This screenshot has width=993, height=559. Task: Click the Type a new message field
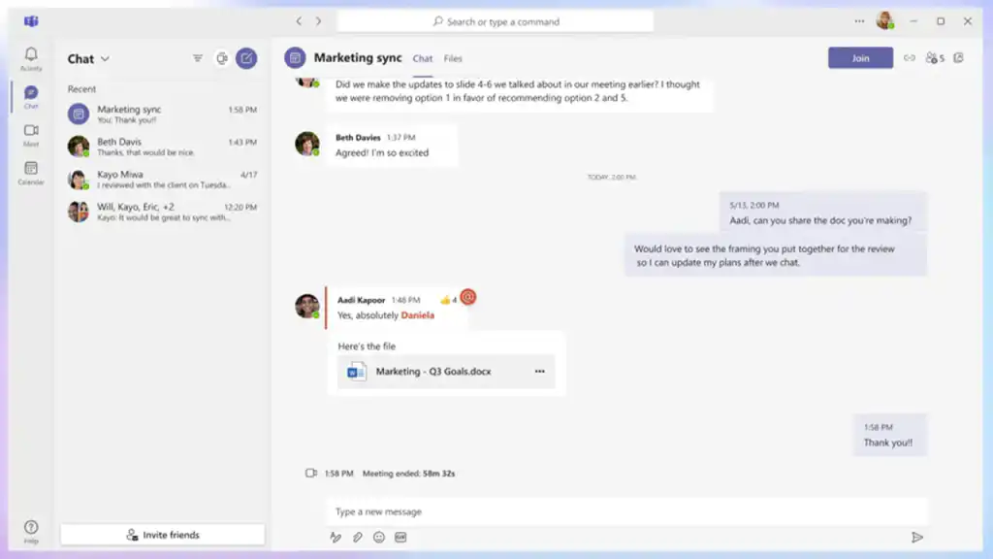point(625,511)
